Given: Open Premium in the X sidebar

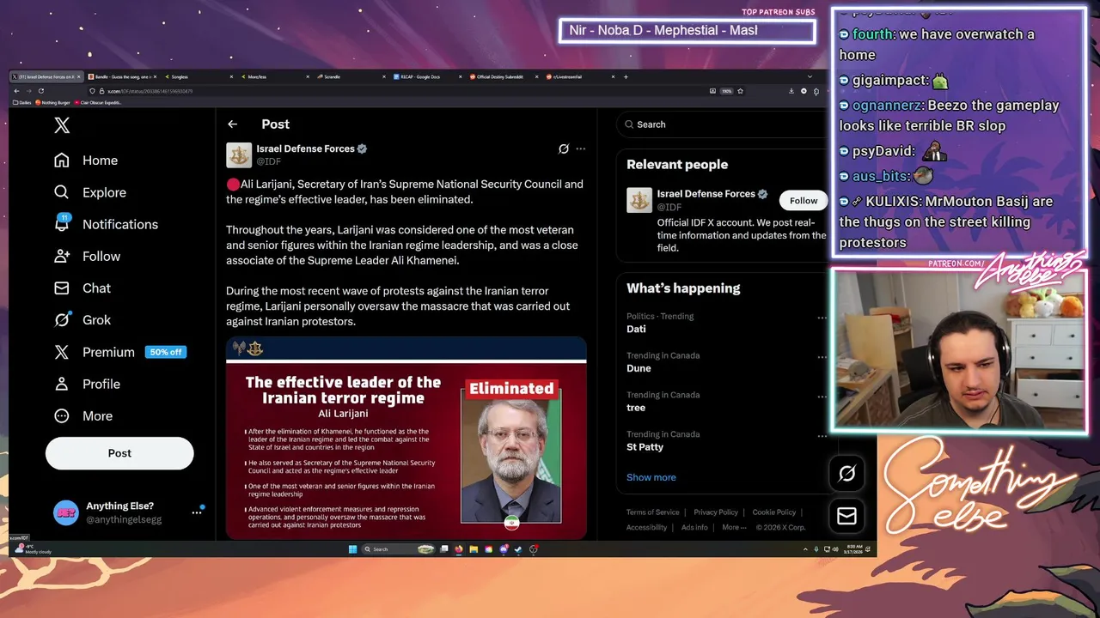Looking at the screenshot, I should click(95, 352).
